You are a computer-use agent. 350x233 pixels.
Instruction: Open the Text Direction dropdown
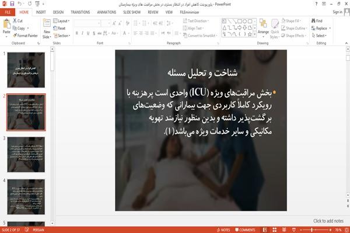[196, 21]
